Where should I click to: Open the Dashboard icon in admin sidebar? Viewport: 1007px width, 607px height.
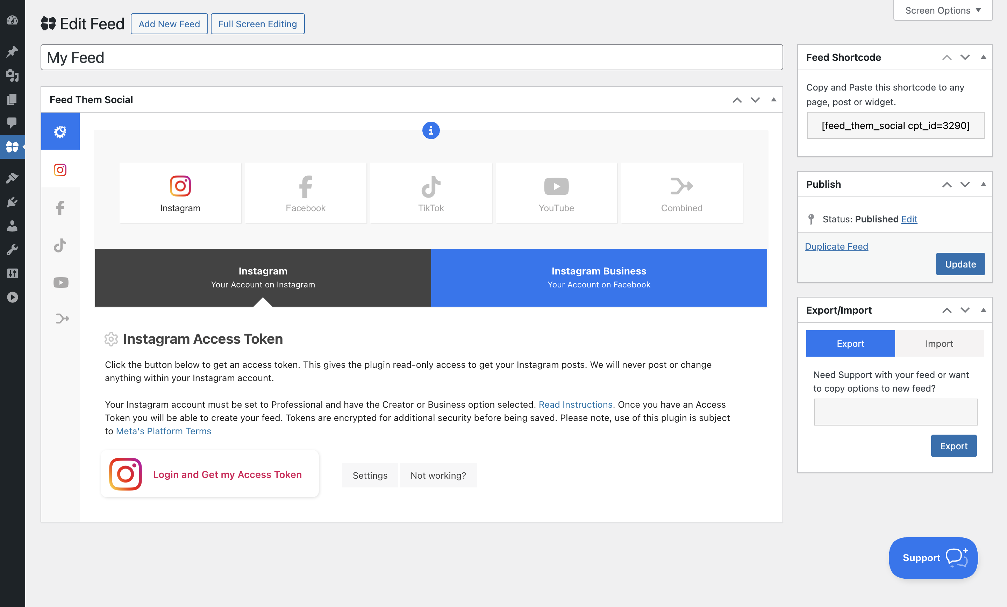pos(12,20)
